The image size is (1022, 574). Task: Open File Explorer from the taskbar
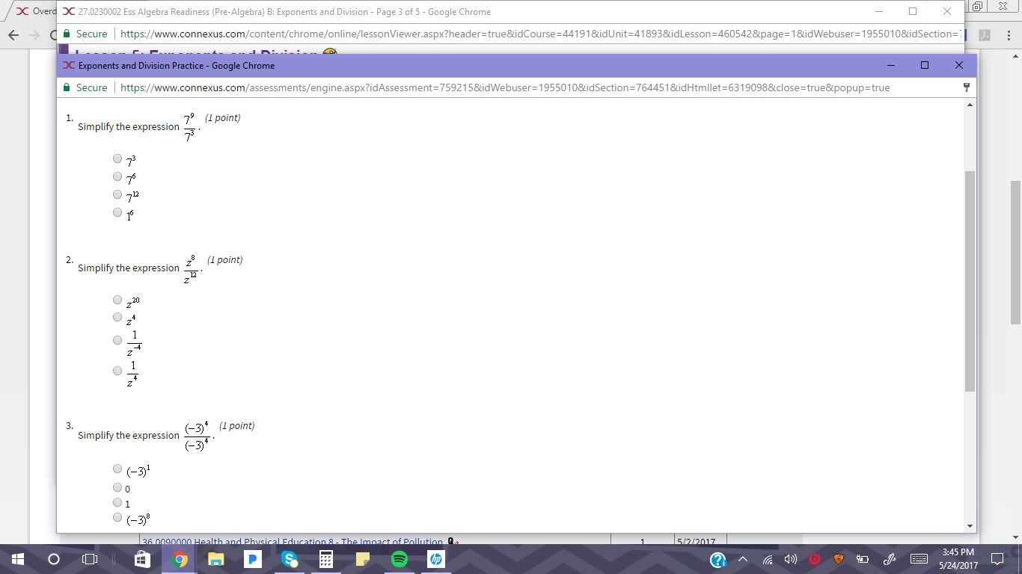coord(215,559)
